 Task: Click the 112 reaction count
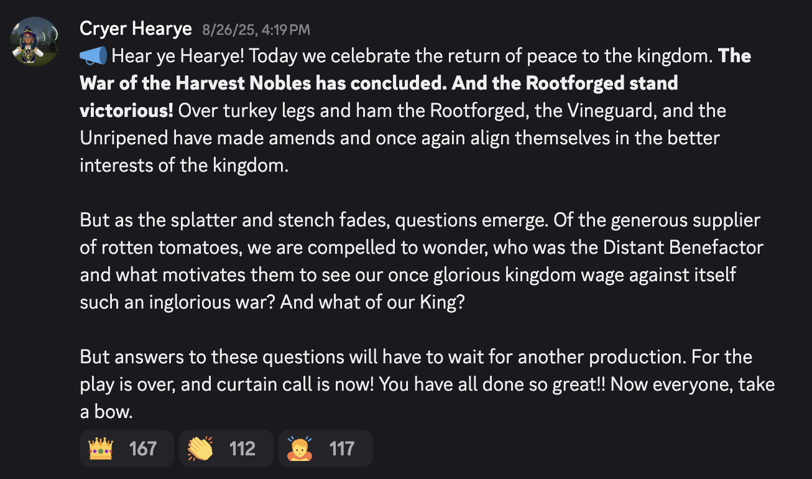[x=242, y=449]
